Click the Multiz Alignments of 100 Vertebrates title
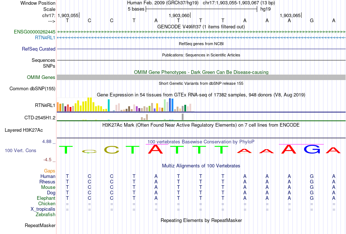This screenshot has height=234, width=346. click(x=201, y=166)
